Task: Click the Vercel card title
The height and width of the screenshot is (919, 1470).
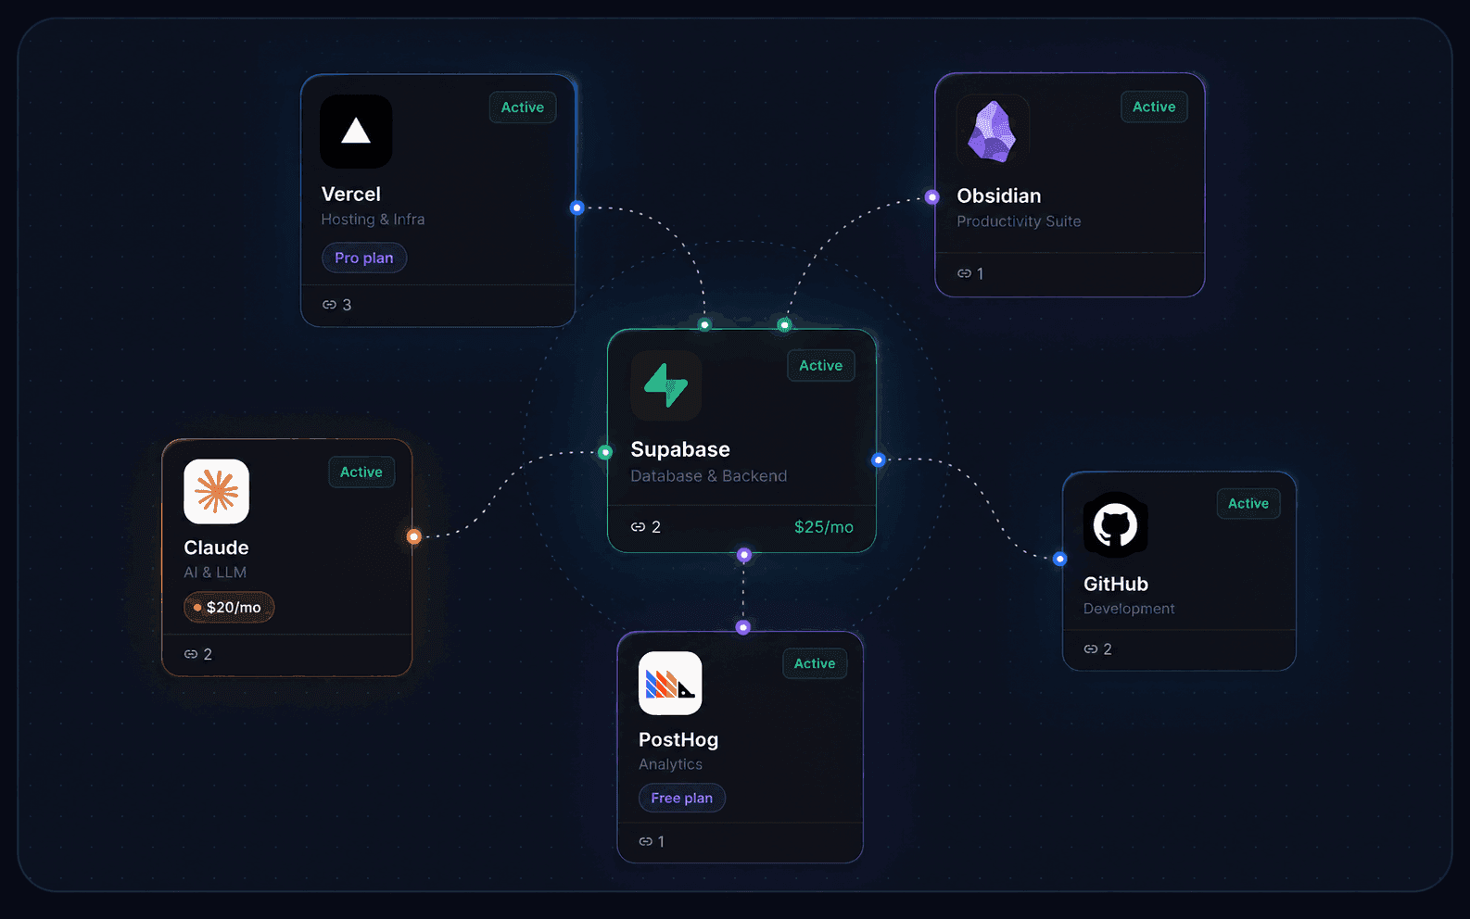Action: (351, 195)
